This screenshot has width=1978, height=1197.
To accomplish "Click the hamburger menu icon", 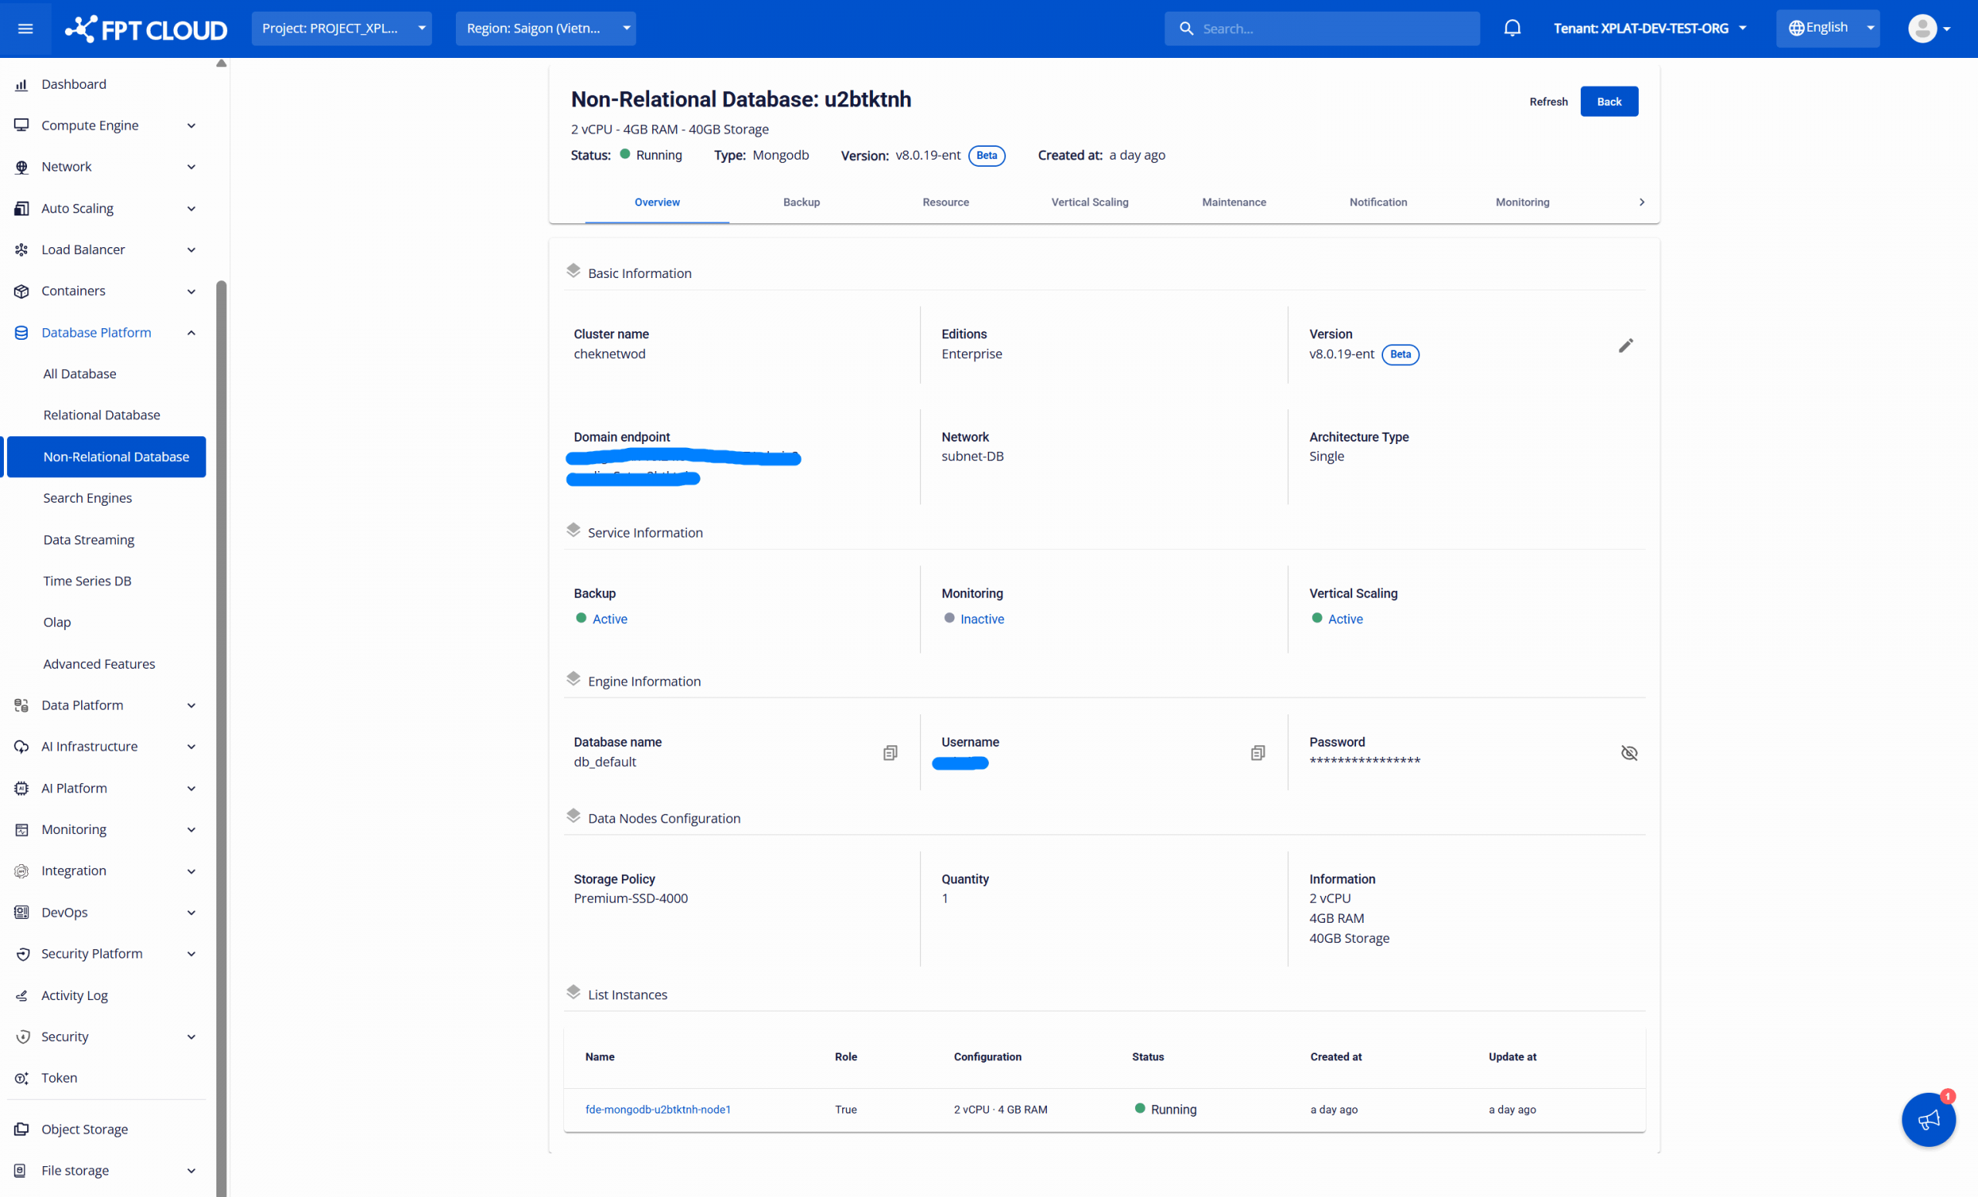I will [25, 29].
